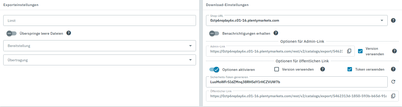Disable the Optionen aktivieren switch

pos(214,70)
